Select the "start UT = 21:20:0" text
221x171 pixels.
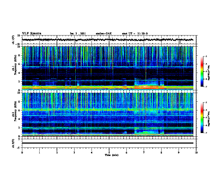click(135, 34)
